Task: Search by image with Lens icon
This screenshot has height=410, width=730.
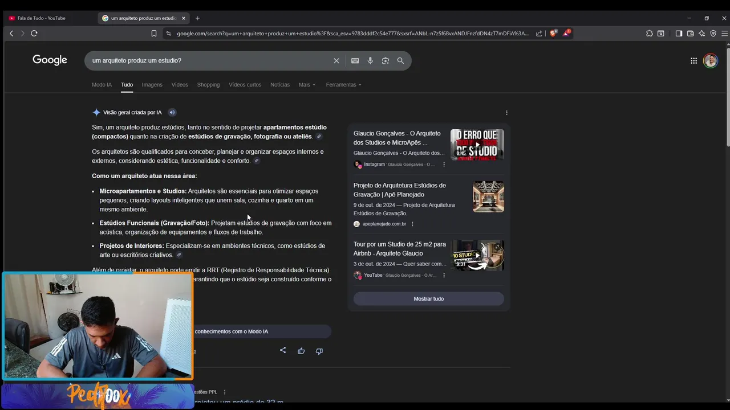Action: coord(386,61)
